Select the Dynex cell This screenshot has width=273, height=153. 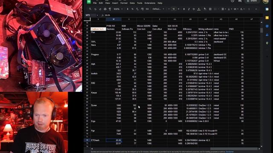pos(98,105)
